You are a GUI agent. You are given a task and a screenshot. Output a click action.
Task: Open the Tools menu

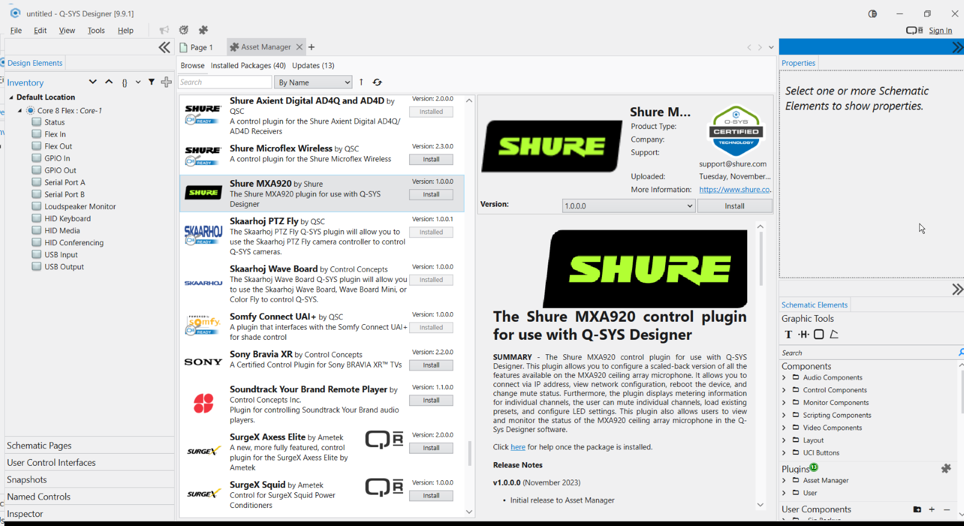click(96, 31)
